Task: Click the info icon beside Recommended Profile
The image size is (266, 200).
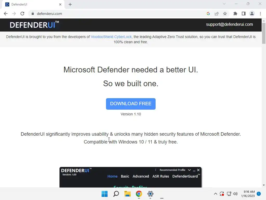Action: 156,170
